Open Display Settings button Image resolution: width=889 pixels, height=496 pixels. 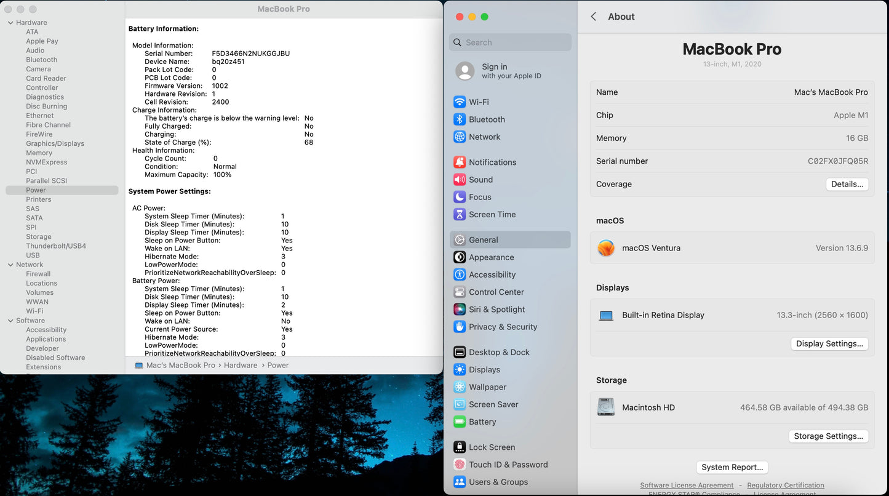click(x=829, y=344)
